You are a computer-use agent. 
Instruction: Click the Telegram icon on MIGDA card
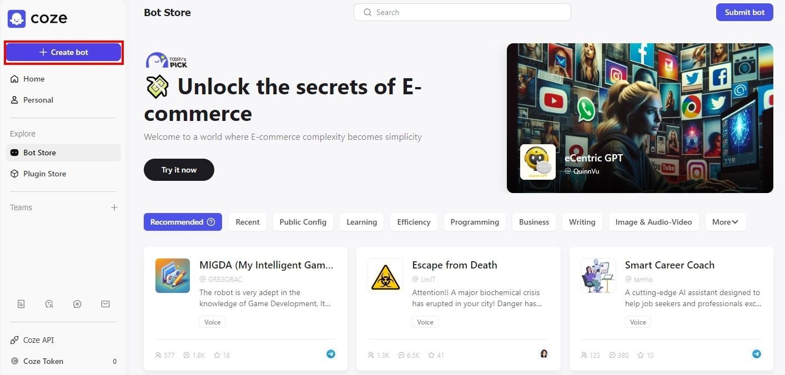coord(331,354)
